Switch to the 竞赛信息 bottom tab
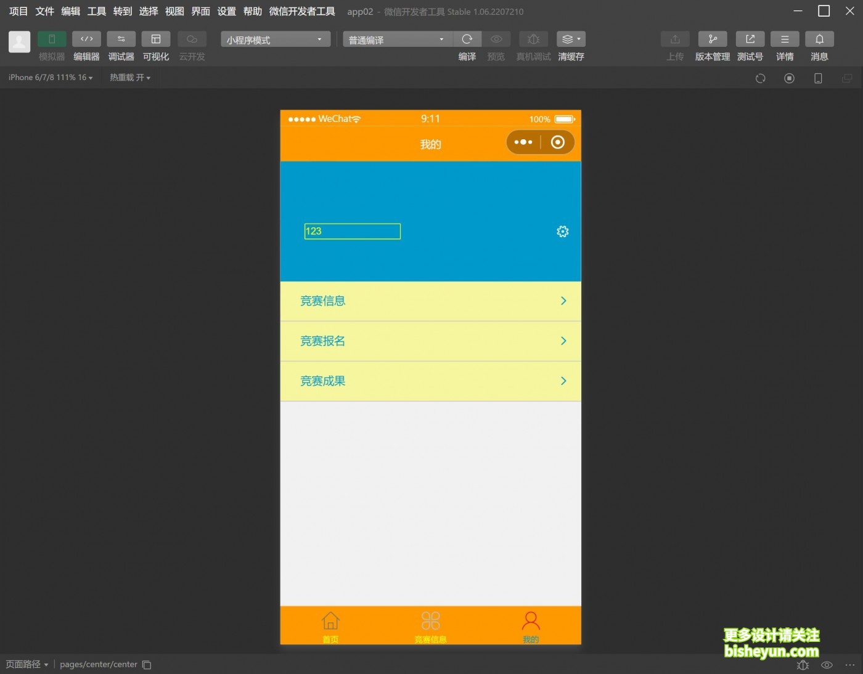This screenshot has width=863, height=674. 430,627
